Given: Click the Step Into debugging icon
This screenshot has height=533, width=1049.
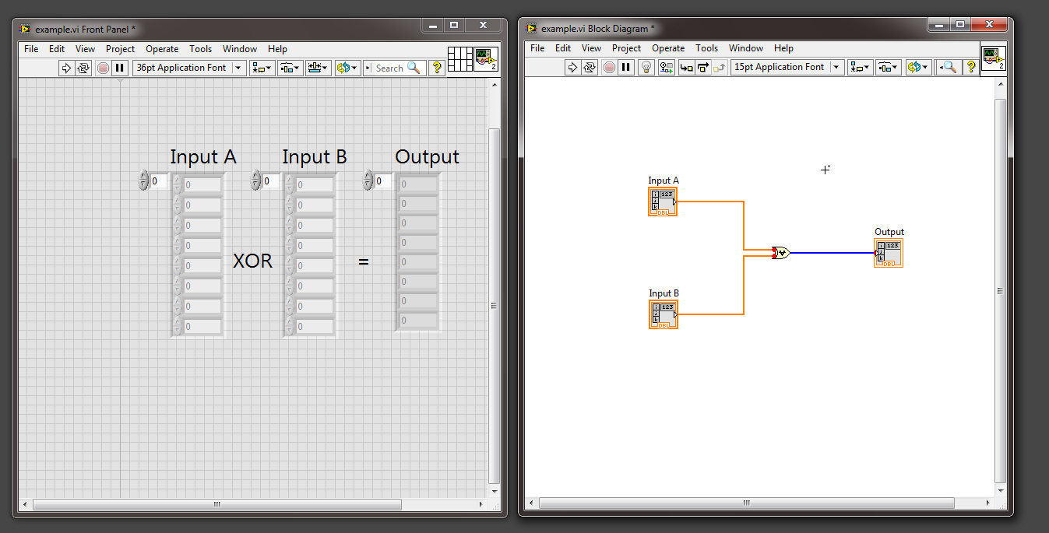Looking at the screenshot, I should pyautogui.click(x=686, y=68).
